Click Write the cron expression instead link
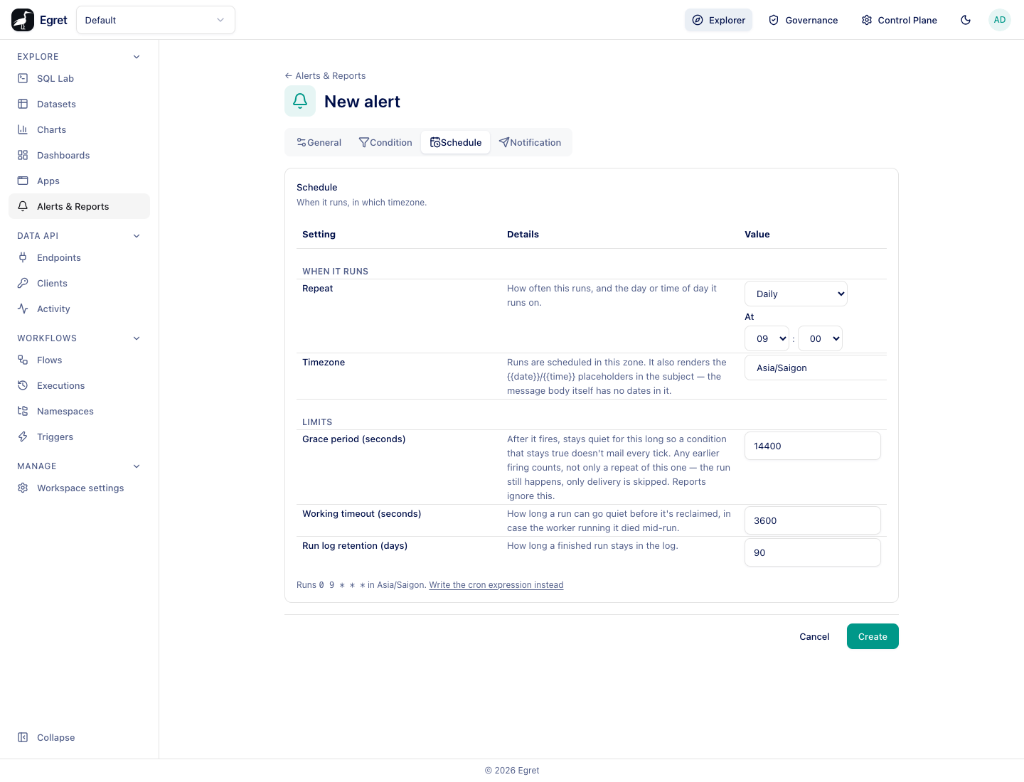The width and height of the screenshot is (1024, 782). pos(496,585)
